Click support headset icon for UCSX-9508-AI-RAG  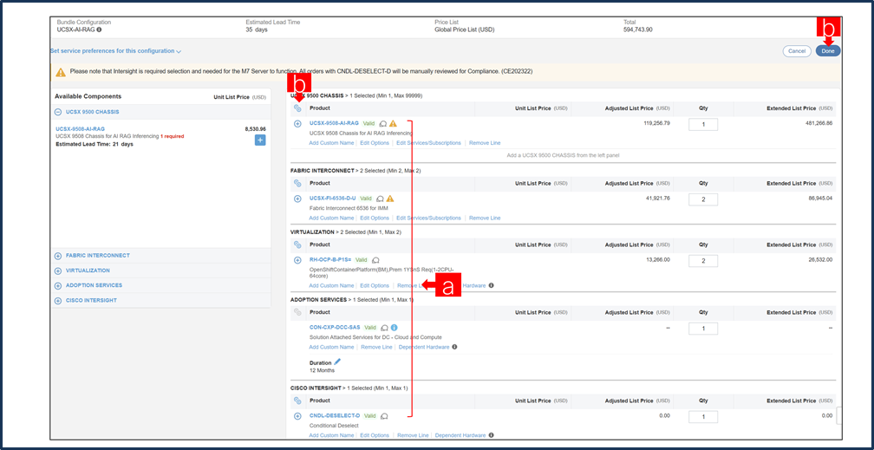point(383,123)
